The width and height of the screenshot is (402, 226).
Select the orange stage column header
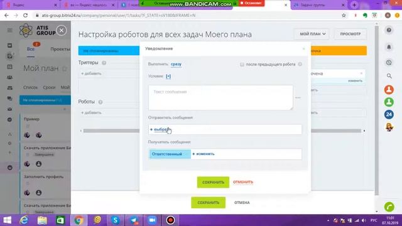(339, 51)
